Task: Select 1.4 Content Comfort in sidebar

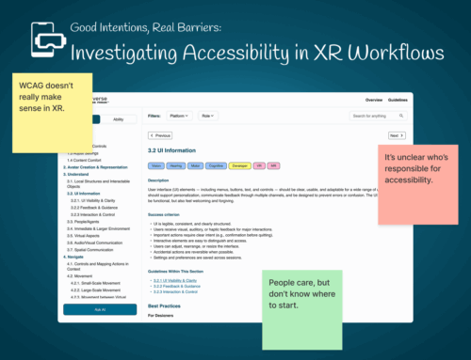Action: tap(84, 160)
